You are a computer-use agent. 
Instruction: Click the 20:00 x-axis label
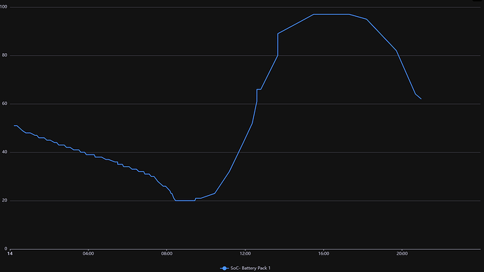[x=402, y=254]
